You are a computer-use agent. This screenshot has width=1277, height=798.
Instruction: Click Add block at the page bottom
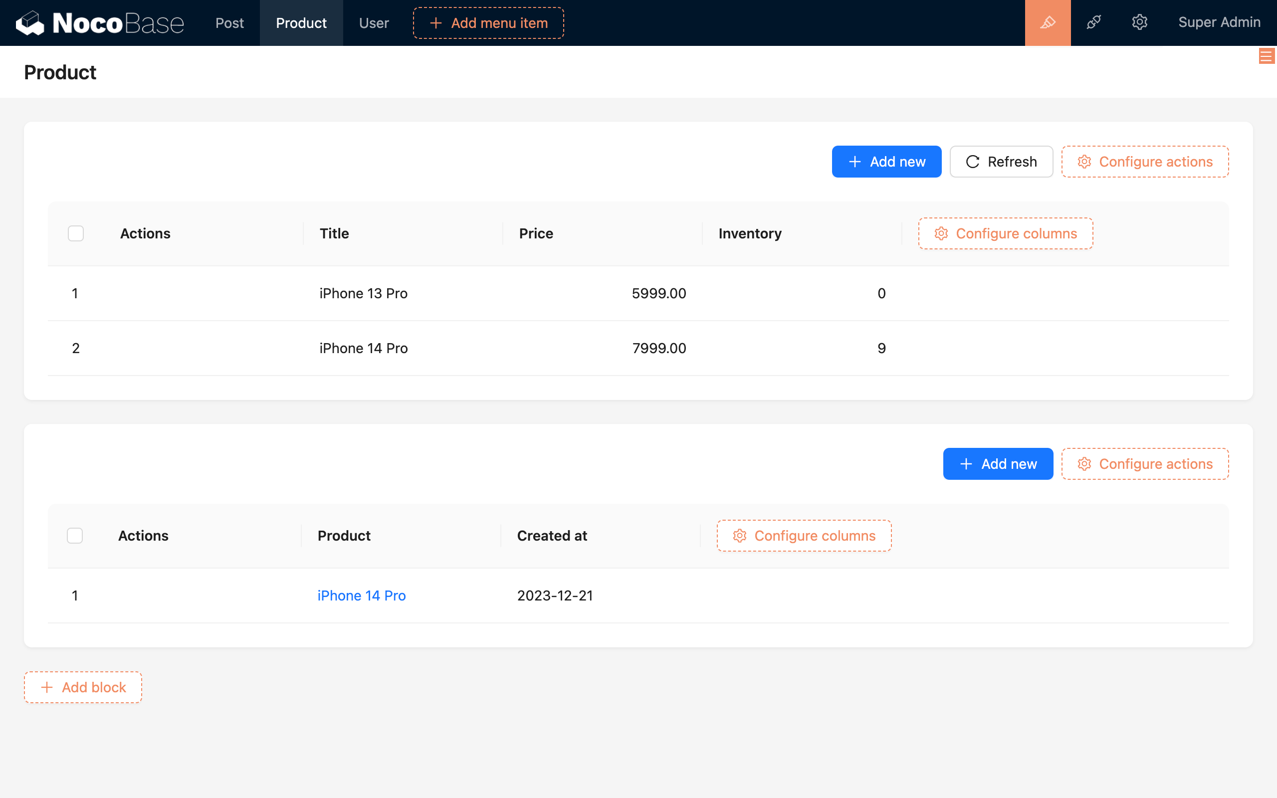point(83,687)
